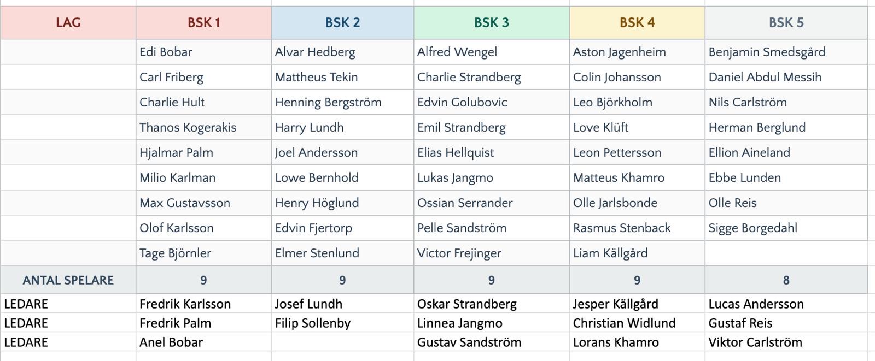The width and height of the screenshot is (875, 361).
Task: Select the empty cell under Sigge Borgedahl
Action: click(x=786, y=253)
